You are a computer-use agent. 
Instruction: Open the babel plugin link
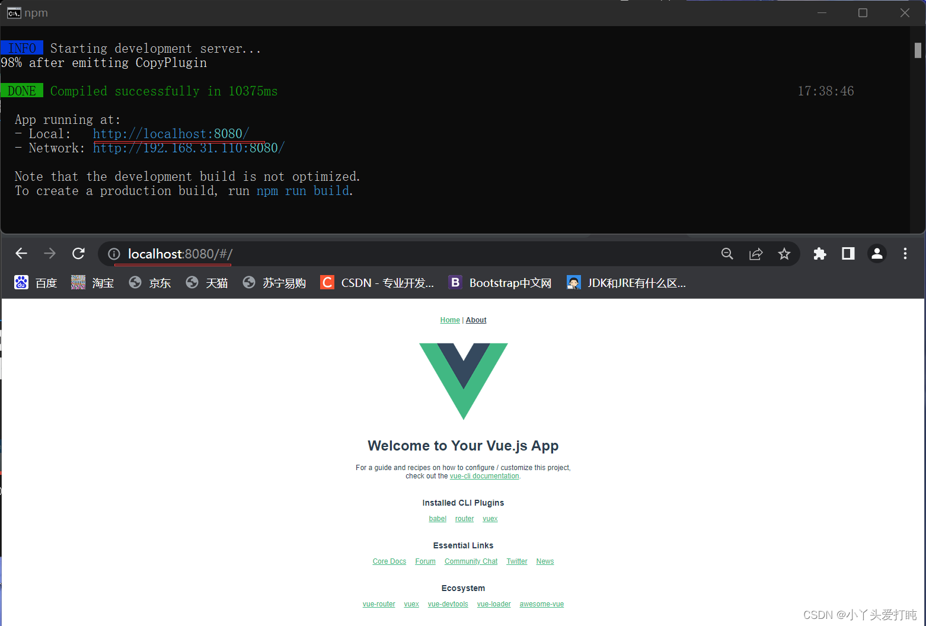(438, 519)
